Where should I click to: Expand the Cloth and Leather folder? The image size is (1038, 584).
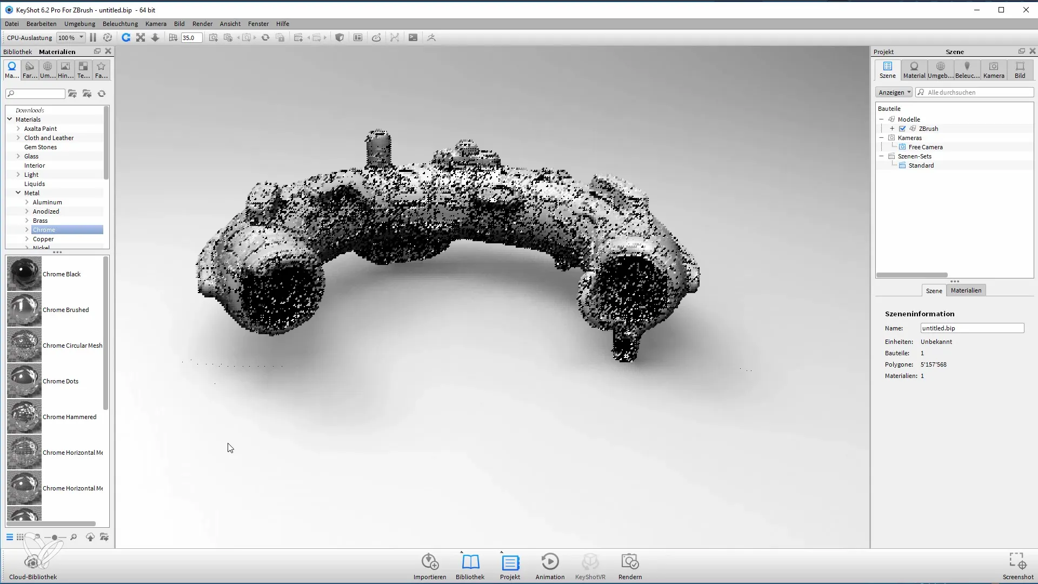pyautogui.click(x=18, y=138)
